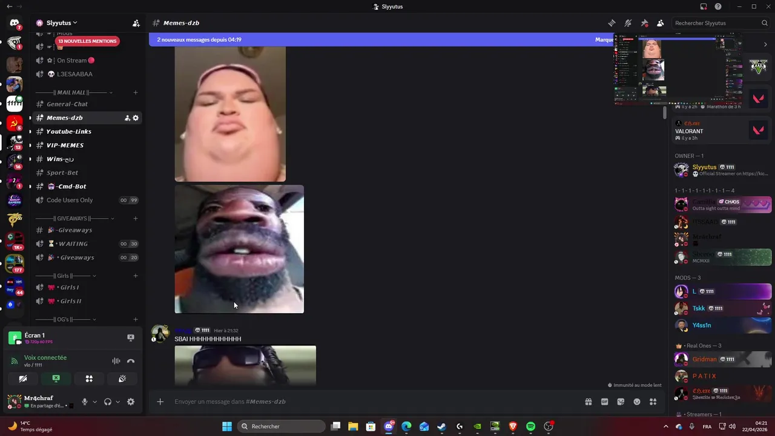Add channel to GIVEAWAYS category
The image size is (775, 436).
tap(136, 219)
